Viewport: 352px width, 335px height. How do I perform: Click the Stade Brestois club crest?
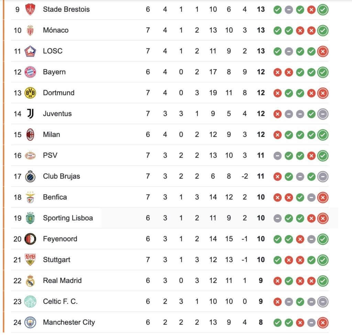pos(30,9)
